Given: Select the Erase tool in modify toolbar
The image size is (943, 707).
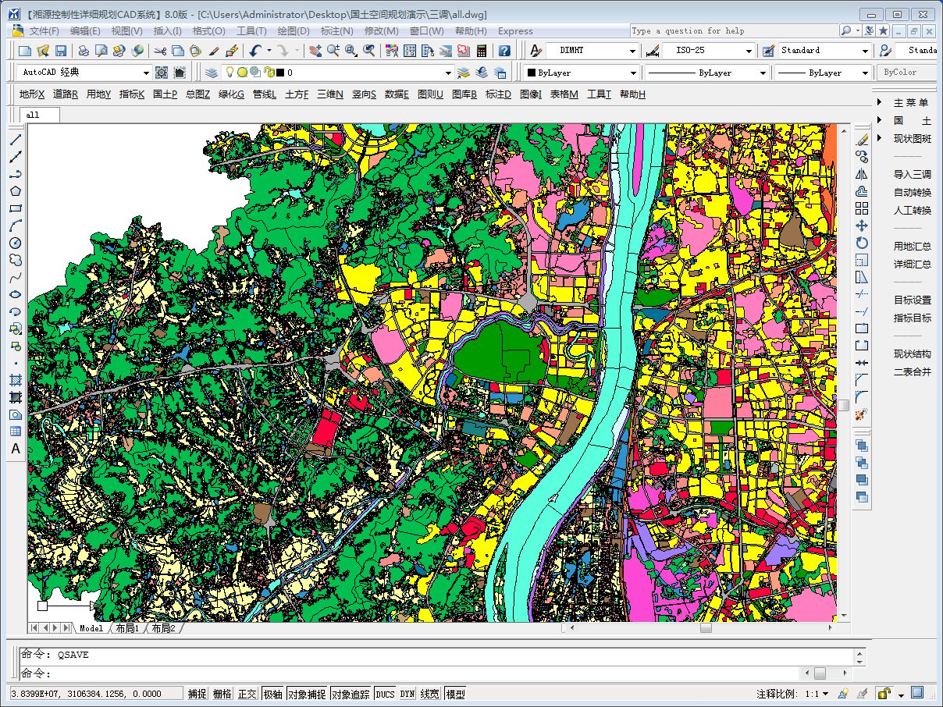Looking at the screenshot, I should pyautogui.click(x=862, y=140).
